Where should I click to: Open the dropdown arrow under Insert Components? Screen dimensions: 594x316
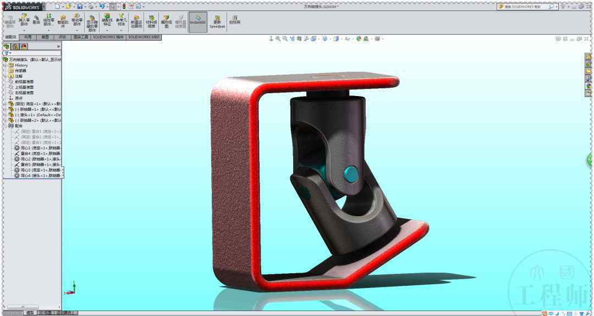point(24,30)
